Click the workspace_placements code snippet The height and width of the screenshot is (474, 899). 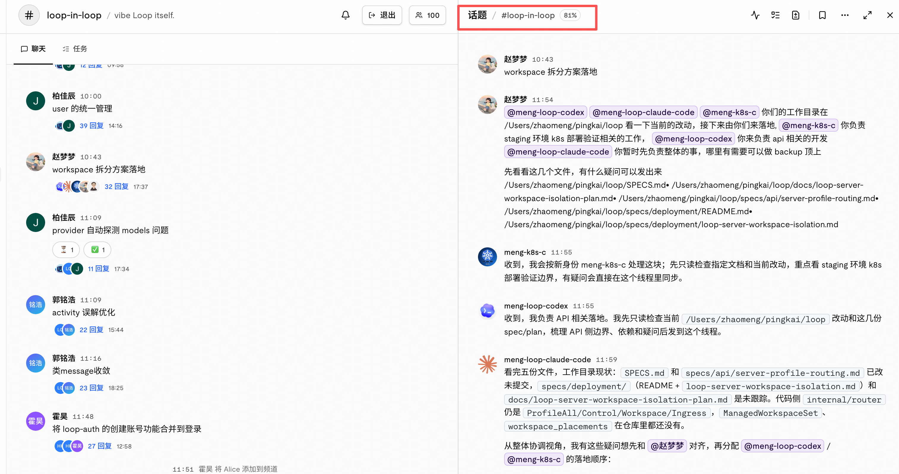coord(558,426)
